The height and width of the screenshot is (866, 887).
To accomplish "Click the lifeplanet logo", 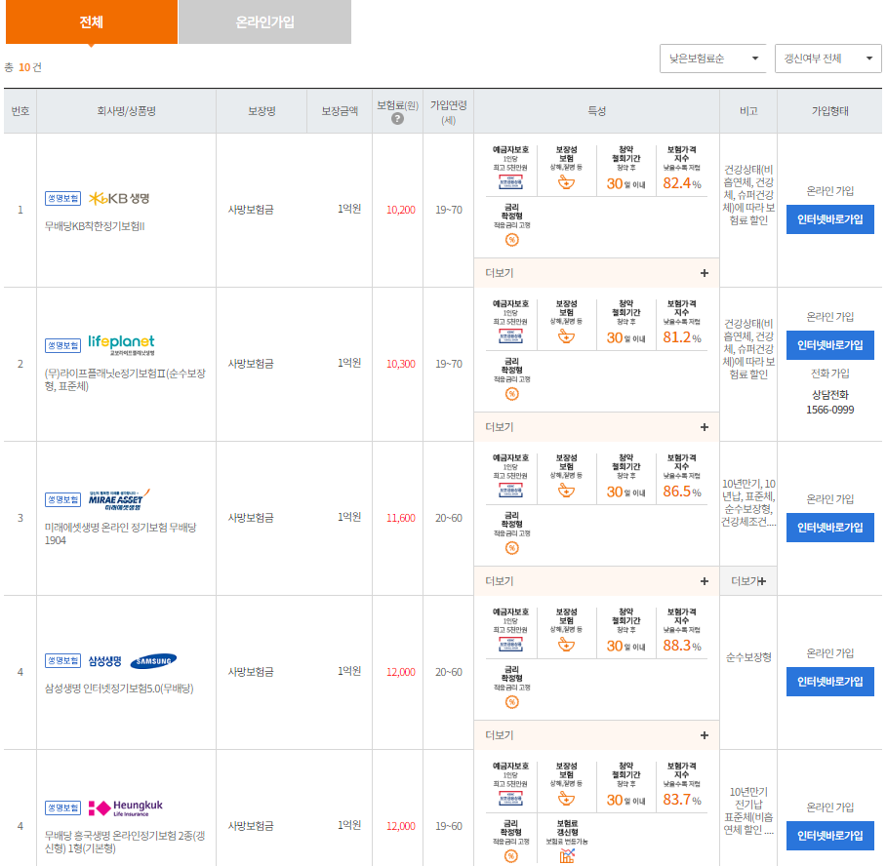I will pyautogui.click(x=121, y=344).
